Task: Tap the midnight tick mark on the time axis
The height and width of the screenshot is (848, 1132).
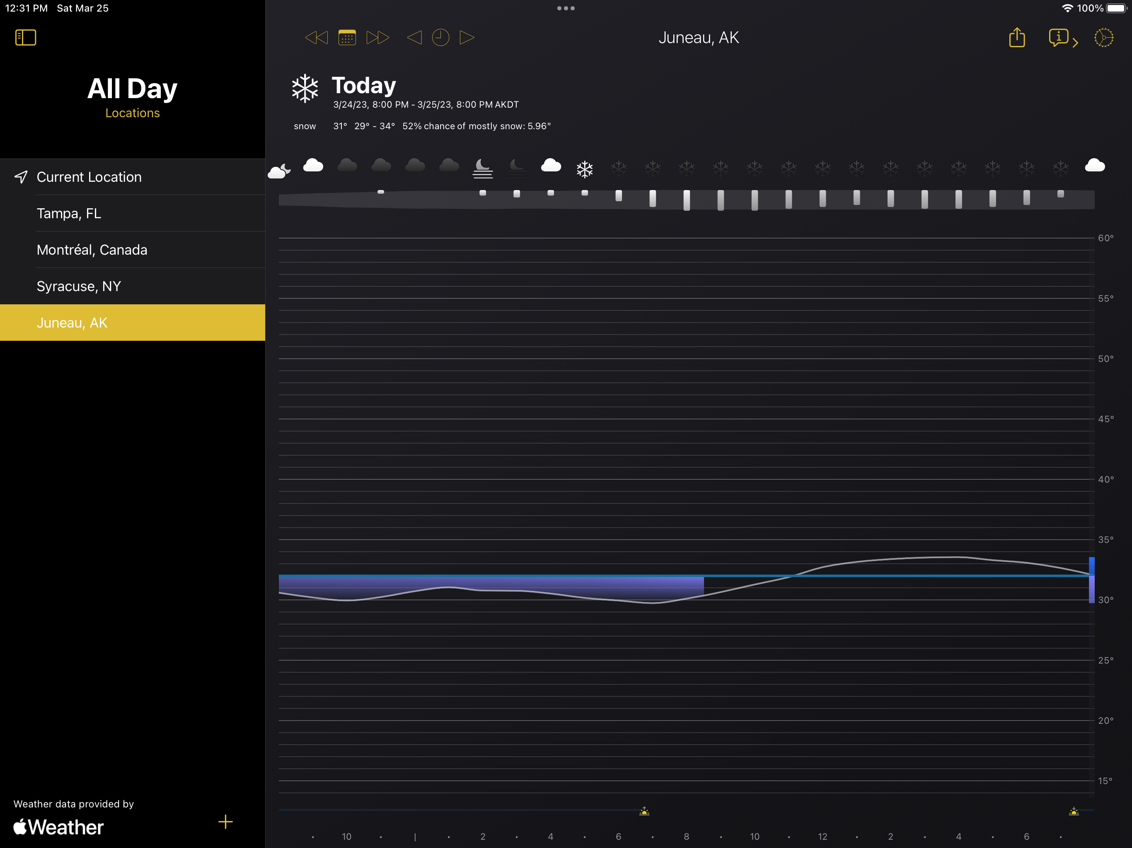Action: (414, 837)
